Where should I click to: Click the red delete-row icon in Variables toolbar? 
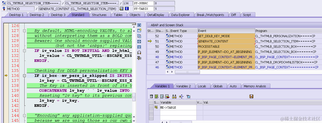(167, 96)
